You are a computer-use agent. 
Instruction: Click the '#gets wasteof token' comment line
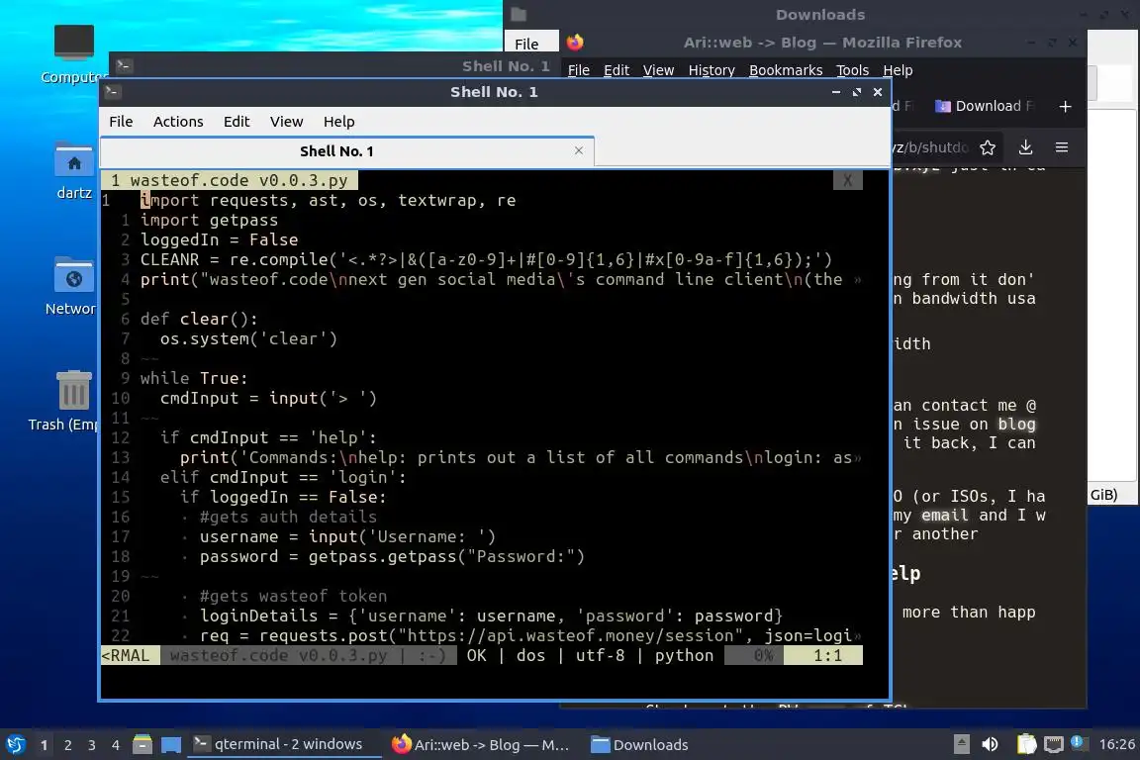click(x=293, y=597)
